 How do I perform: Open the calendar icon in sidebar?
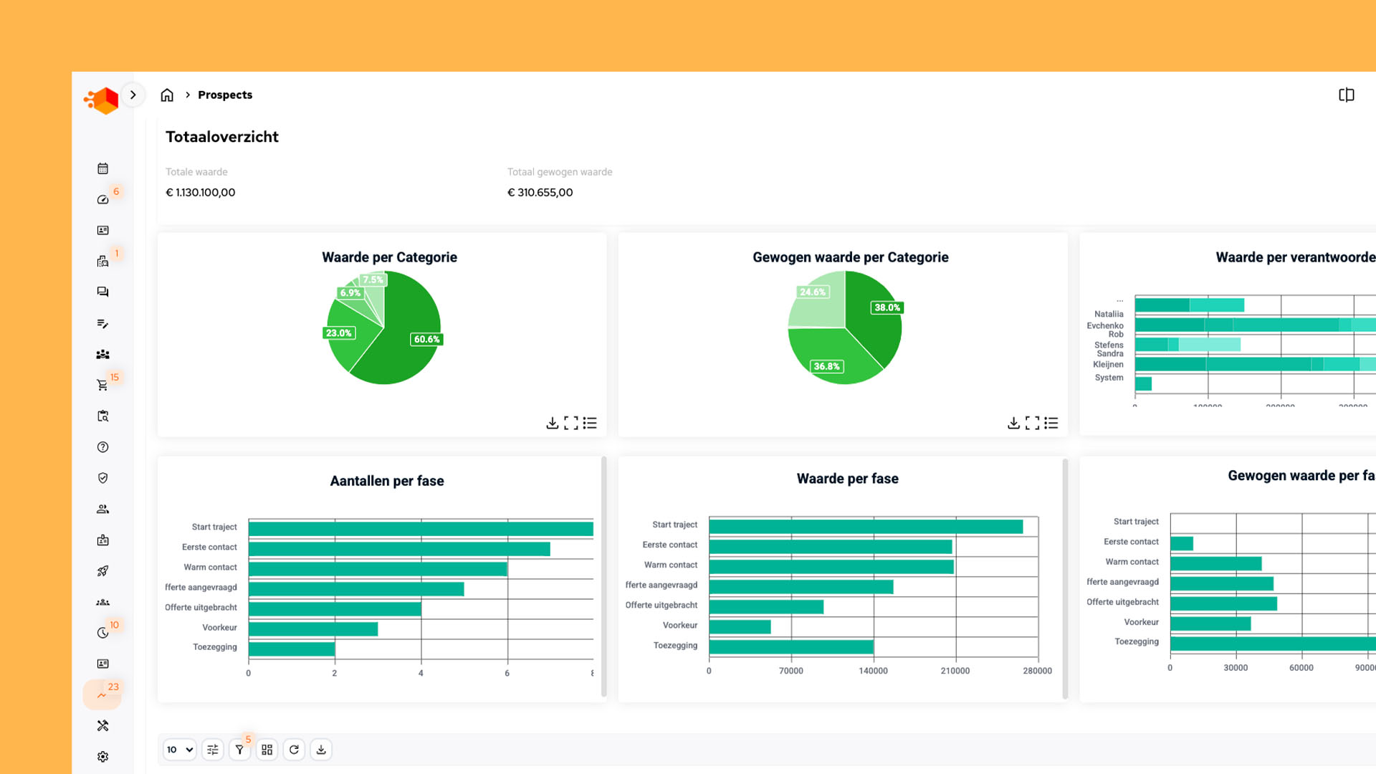tap(102, 168)
